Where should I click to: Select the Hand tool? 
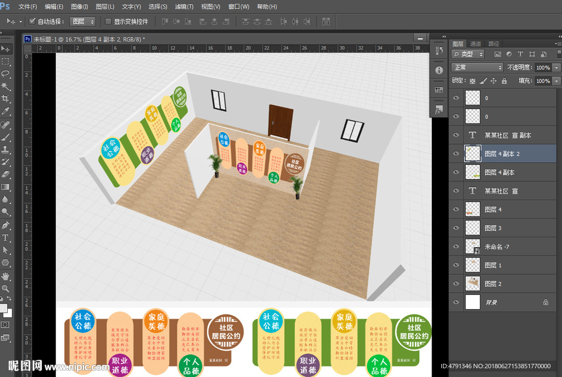pyautogui.click(x=5, y=276)
